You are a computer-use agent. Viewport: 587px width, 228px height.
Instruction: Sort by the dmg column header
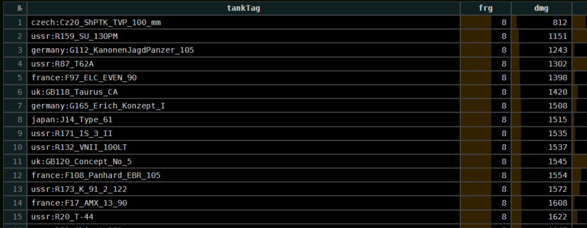point(541,8)
